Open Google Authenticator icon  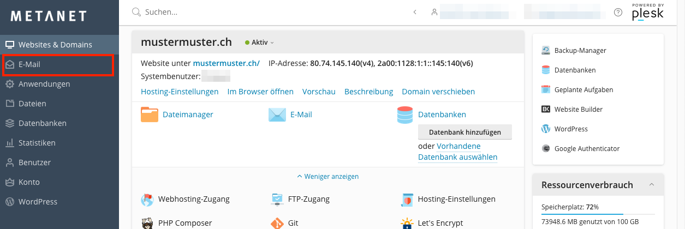[x=546, y=149]
